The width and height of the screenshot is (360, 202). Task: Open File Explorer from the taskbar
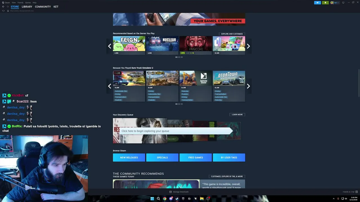(202, 199)
